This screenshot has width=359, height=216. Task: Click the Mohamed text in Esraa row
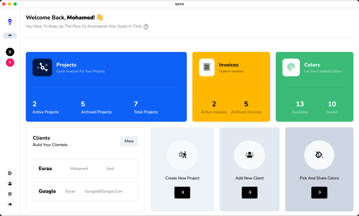(79, 169)
